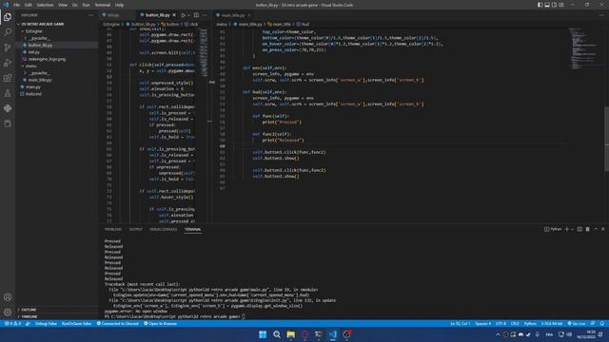
Task: Switch to the OUTPUT panel tab
Action: 135,229
